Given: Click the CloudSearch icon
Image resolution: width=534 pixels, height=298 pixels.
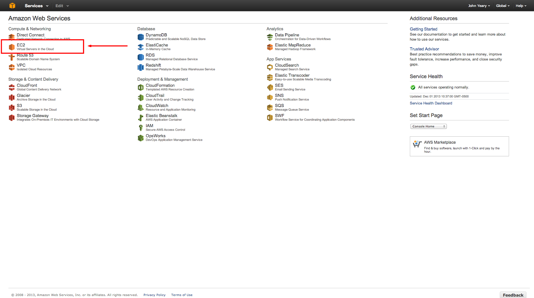Looking at the screenshot, I should 270,67.
